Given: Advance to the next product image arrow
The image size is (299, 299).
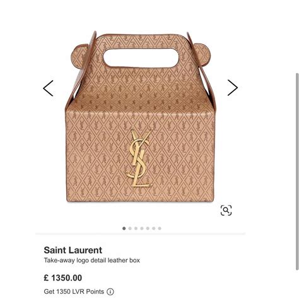Looking at the screenshot, I should click(233, 88).
